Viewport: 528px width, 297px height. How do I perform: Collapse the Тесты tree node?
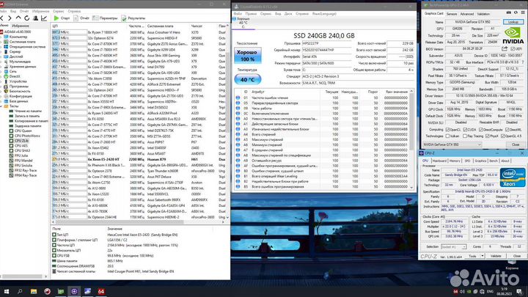coord(1,106)
